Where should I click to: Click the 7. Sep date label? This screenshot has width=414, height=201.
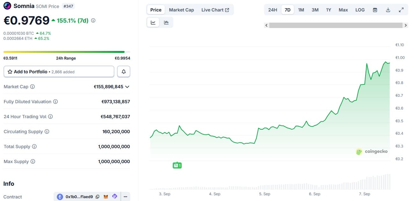365,194
